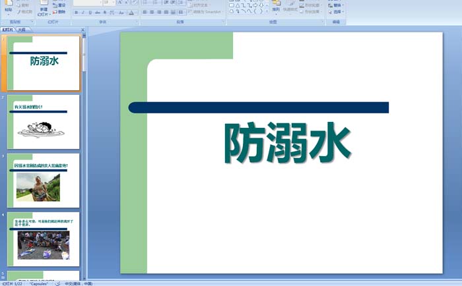The height and width of the screenshot is (286, 462).
Task: Clear all text formatting
Action: 135,3
